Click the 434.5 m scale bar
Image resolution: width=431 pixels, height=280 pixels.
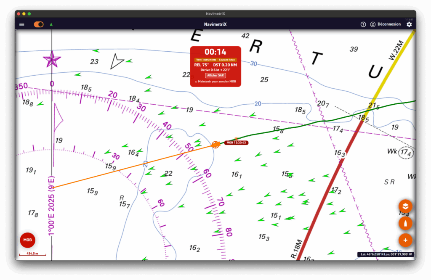[32, 254]
